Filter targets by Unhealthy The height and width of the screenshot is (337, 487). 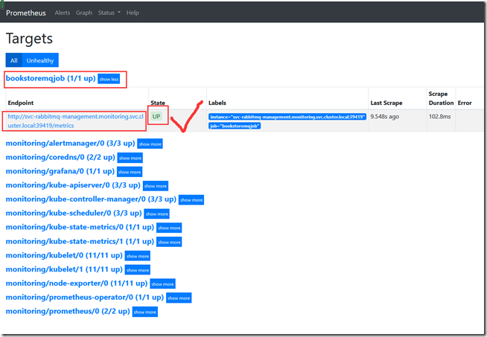point(40,60)
